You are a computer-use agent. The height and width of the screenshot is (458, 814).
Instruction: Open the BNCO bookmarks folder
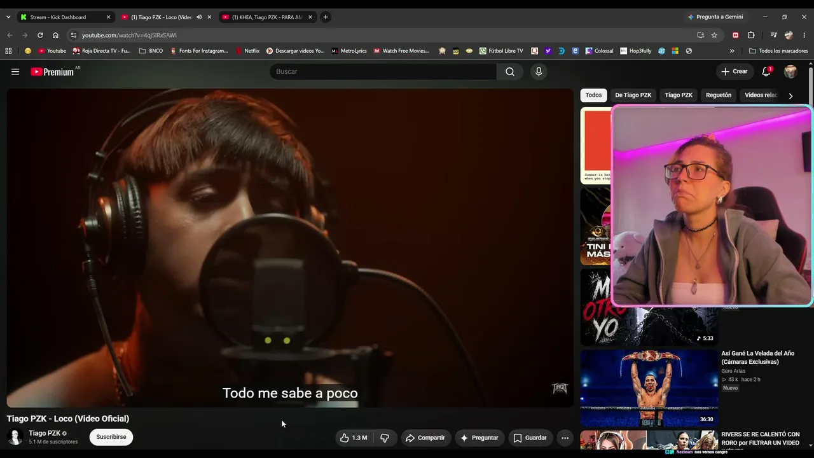151,51
